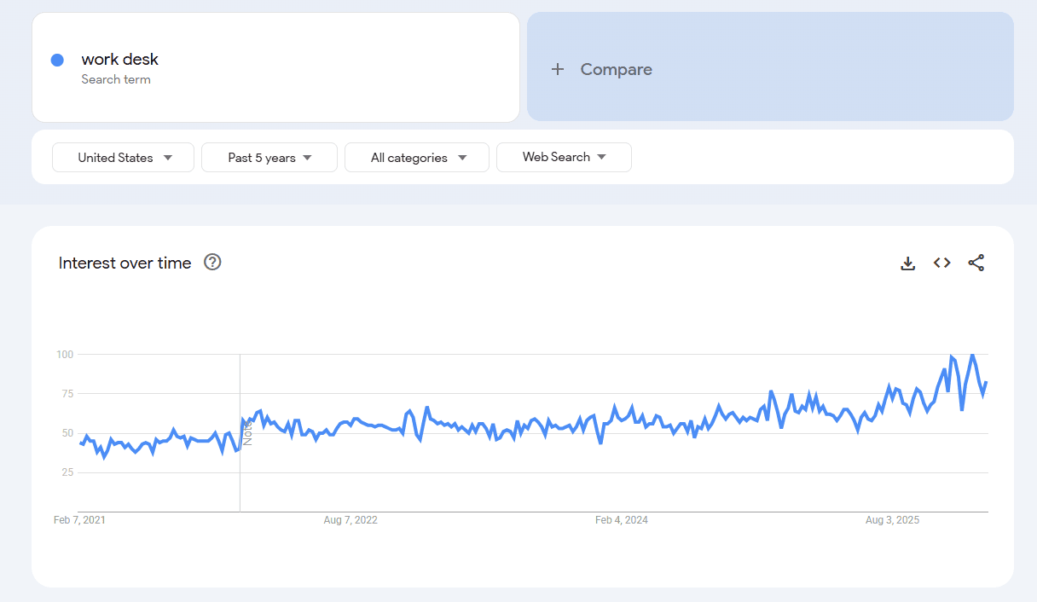Click the Web Search dropdown chevron
1037x602 pixels.
[603, 157]
